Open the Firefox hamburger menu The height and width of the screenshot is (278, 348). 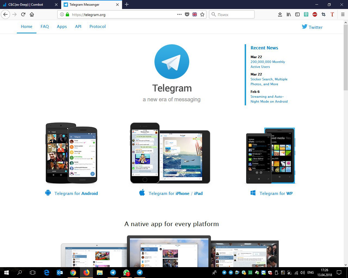pyautogui.click(x=343, y=14)
